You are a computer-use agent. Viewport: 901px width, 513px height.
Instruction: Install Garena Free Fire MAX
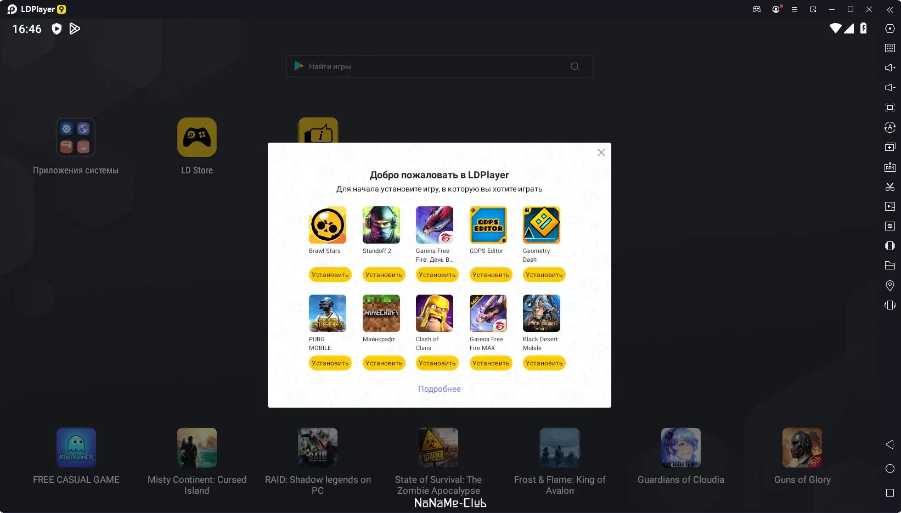pos(491,363)
